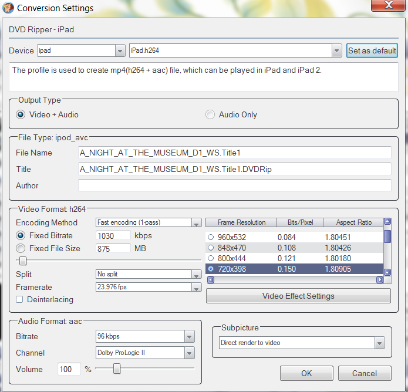
Task: Enable the Deinterlacing checkbox
Action: pos(19,300)
